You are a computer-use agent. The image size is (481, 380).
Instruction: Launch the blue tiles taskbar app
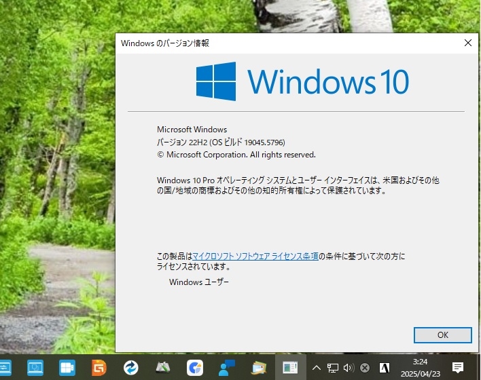[67, 367]
